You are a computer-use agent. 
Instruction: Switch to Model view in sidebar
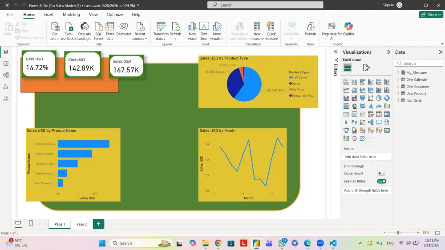click(6, 75)
